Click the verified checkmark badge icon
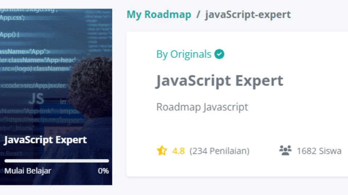Screen dimensions: 348x195 [219, 54]
